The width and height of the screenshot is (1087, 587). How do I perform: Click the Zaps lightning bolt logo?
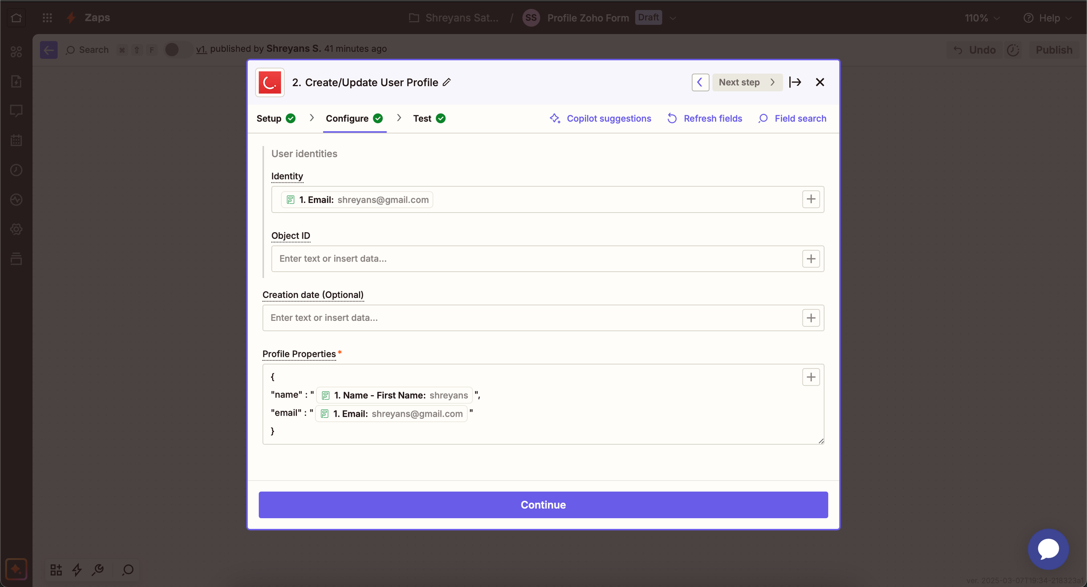tap(71, 18)
